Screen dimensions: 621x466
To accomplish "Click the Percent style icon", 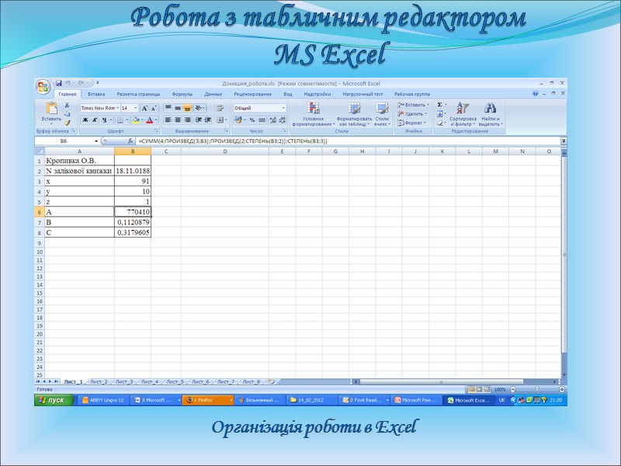I will 254,119.
